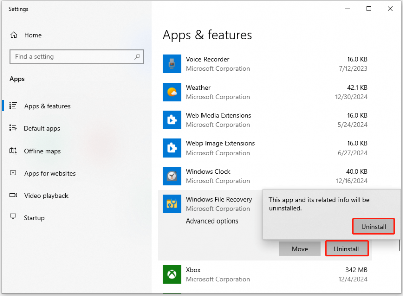
Task: Open Advanced options for Windows File Recovery
Action: (x=212, y=221)
